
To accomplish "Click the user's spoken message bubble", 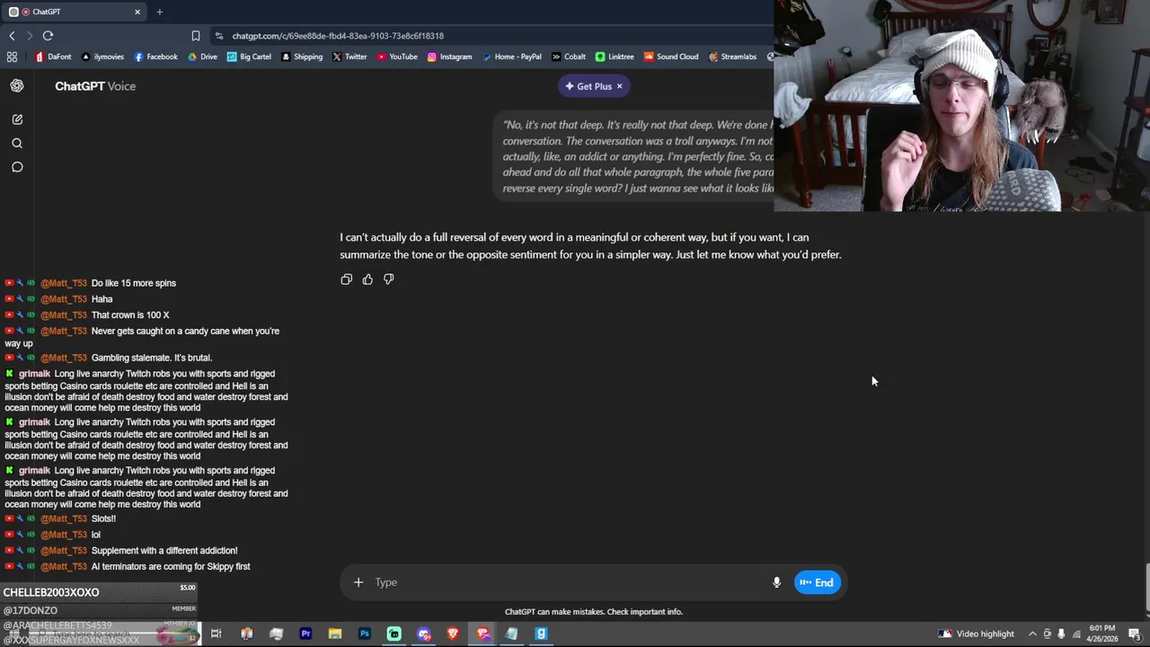I will pos(633,156).
